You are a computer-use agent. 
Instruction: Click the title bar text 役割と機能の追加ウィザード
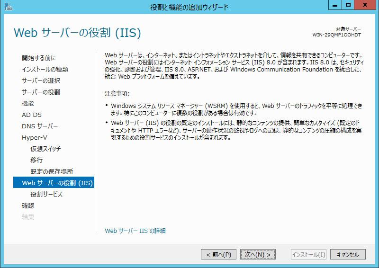click(189, 7)
